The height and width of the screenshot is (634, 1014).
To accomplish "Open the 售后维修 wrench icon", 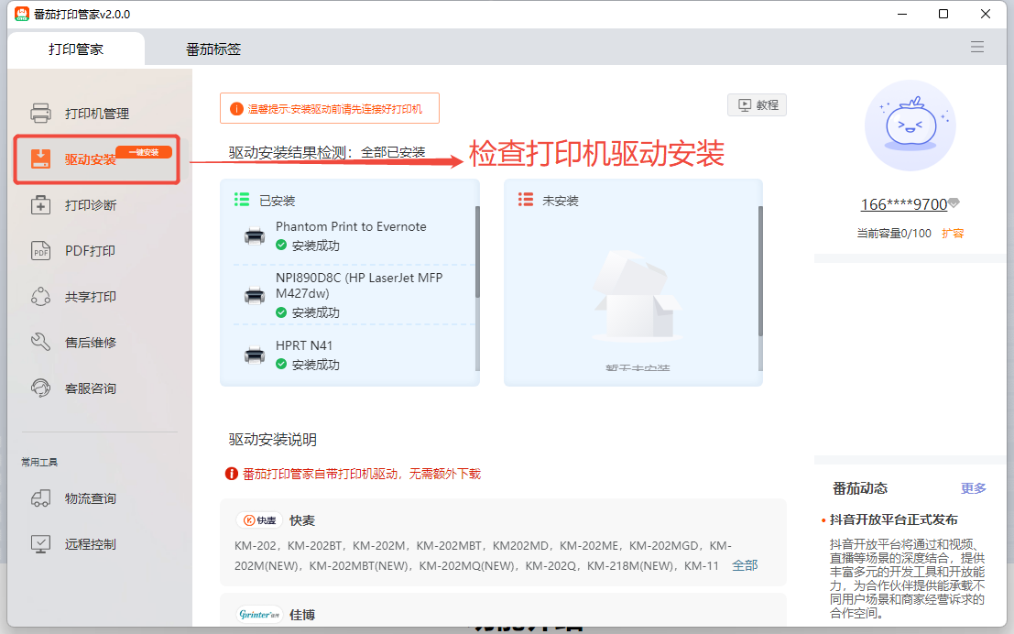I will coord(40,342).
